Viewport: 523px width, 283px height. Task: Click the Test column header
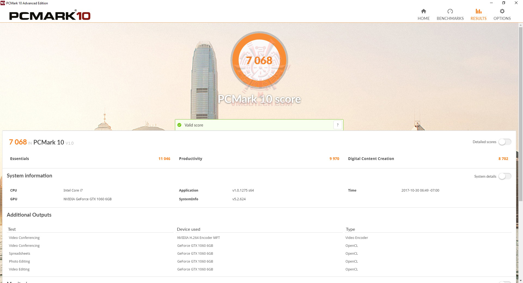pyautogui.click(x=12, y=229)
